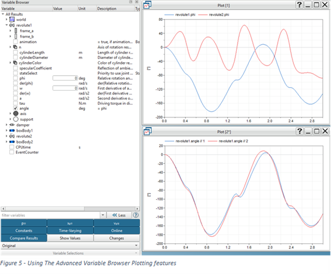Select the frame_a connector icon
This screenshot has width=332, height=275.
coord(16,31)
